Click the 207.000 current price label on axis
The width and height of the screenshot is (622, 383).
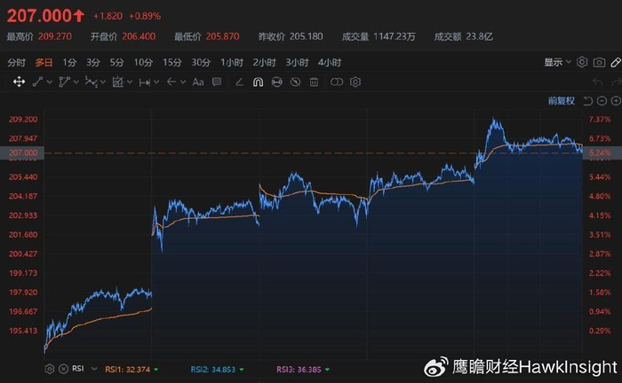[x=22, y=153]
